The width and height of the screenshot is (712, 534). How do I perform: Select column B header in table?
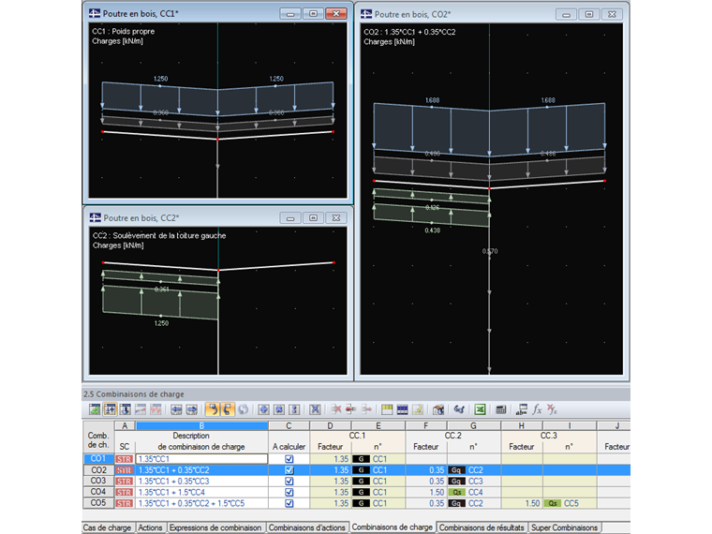pyautogui.click(x=201, y=426)
